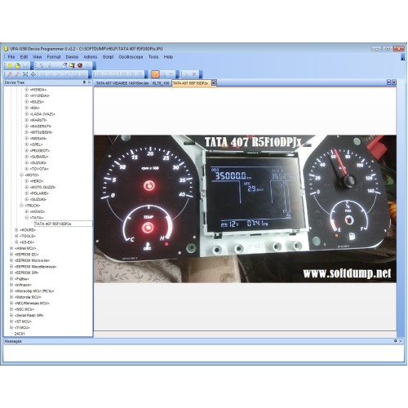
Task: Minimize the UPA-USB Programmer window
Action: click(377, 49)
